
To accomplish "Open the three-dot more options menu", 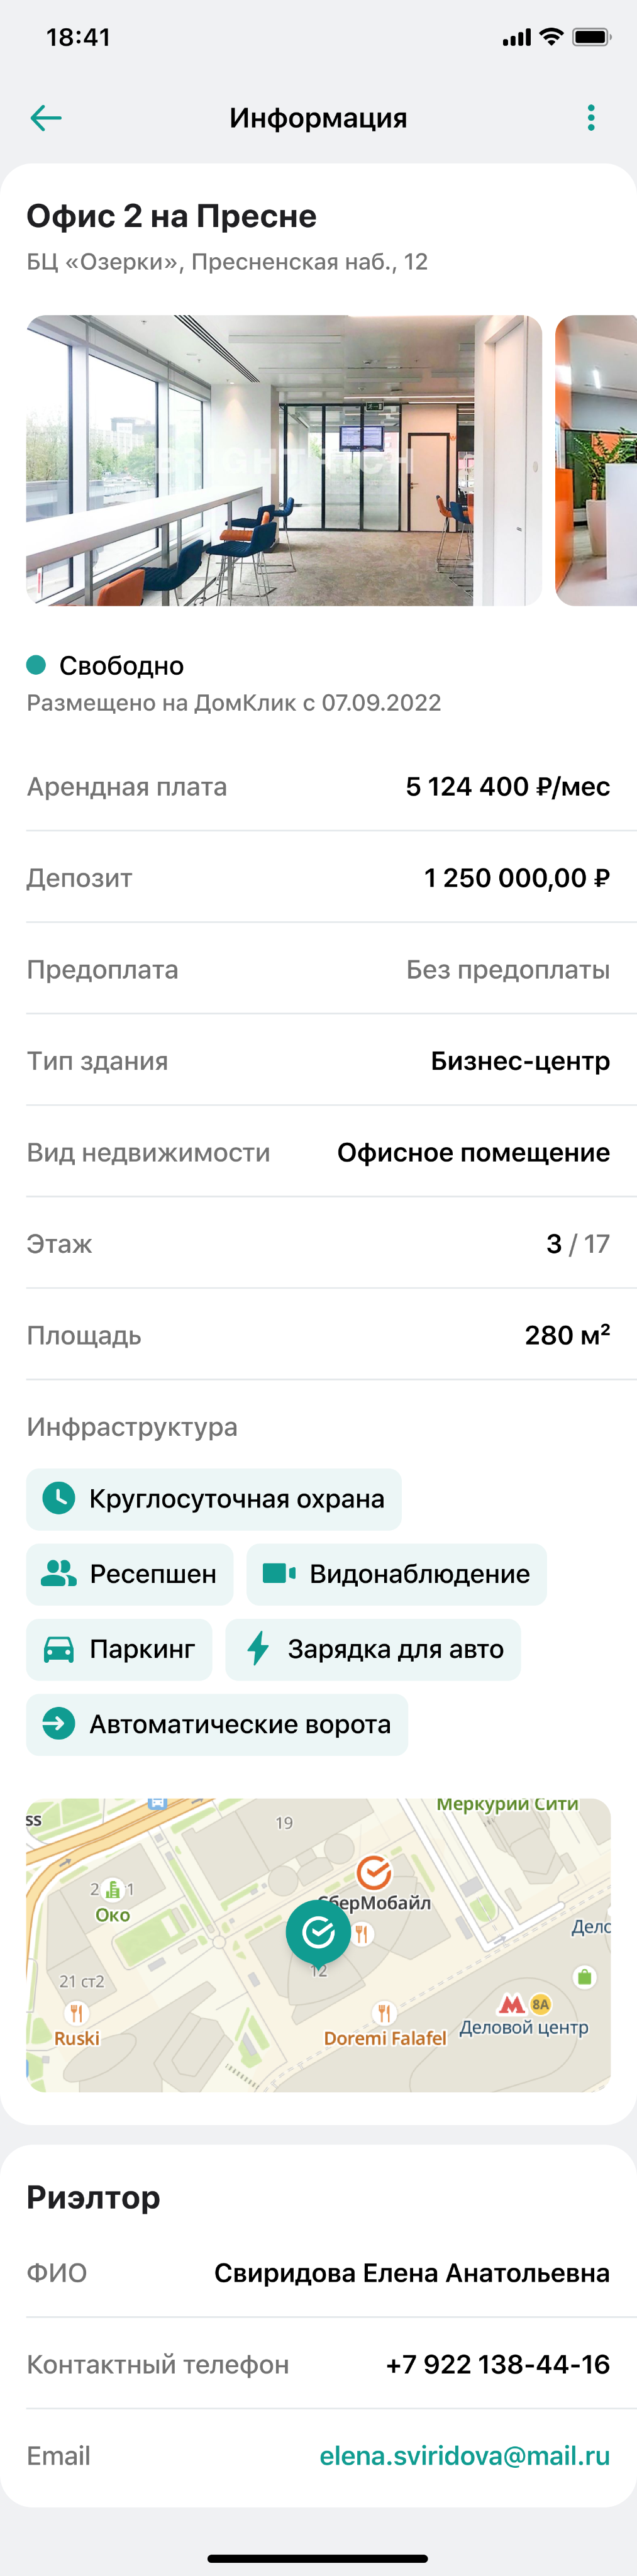I will click(591, 118).
